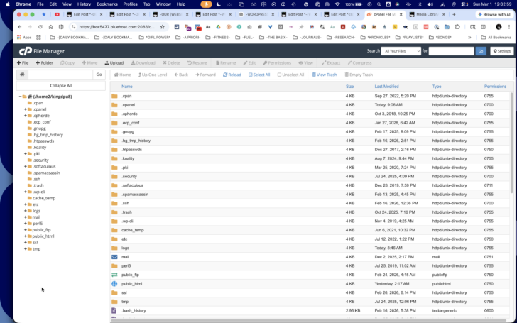The width and height of the screenshot is (517, 323).
Task: Open the Bookmarks menu in menu bar
Action: 107,4
